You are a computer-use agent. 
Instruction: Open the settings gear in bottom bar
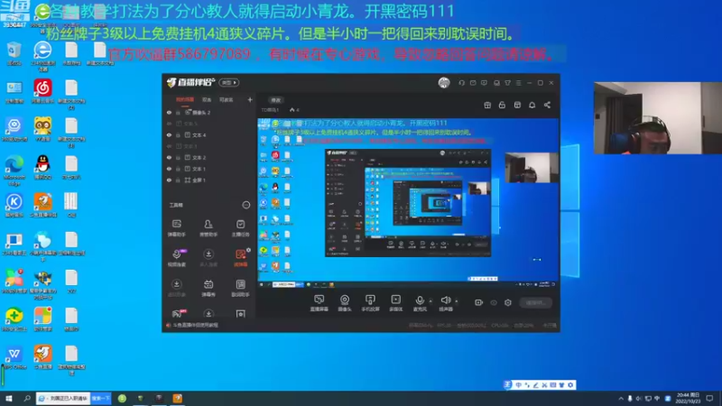[508, 302]
